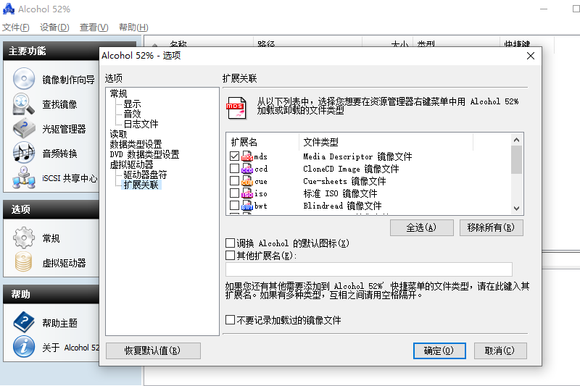Click the 路径 column header in main window
This screenshot has height=386, width=580.
(x=307, y=42)
